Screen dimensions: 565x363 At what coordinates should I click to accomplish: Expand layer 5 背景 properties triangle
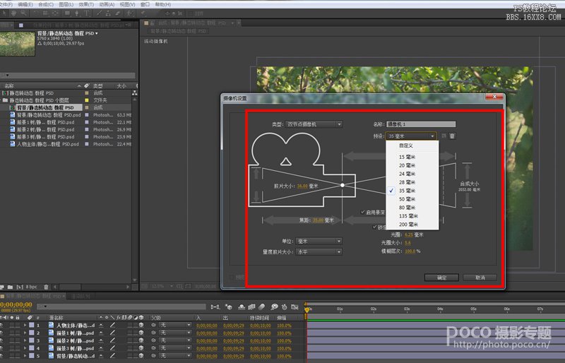pos(25,356)
